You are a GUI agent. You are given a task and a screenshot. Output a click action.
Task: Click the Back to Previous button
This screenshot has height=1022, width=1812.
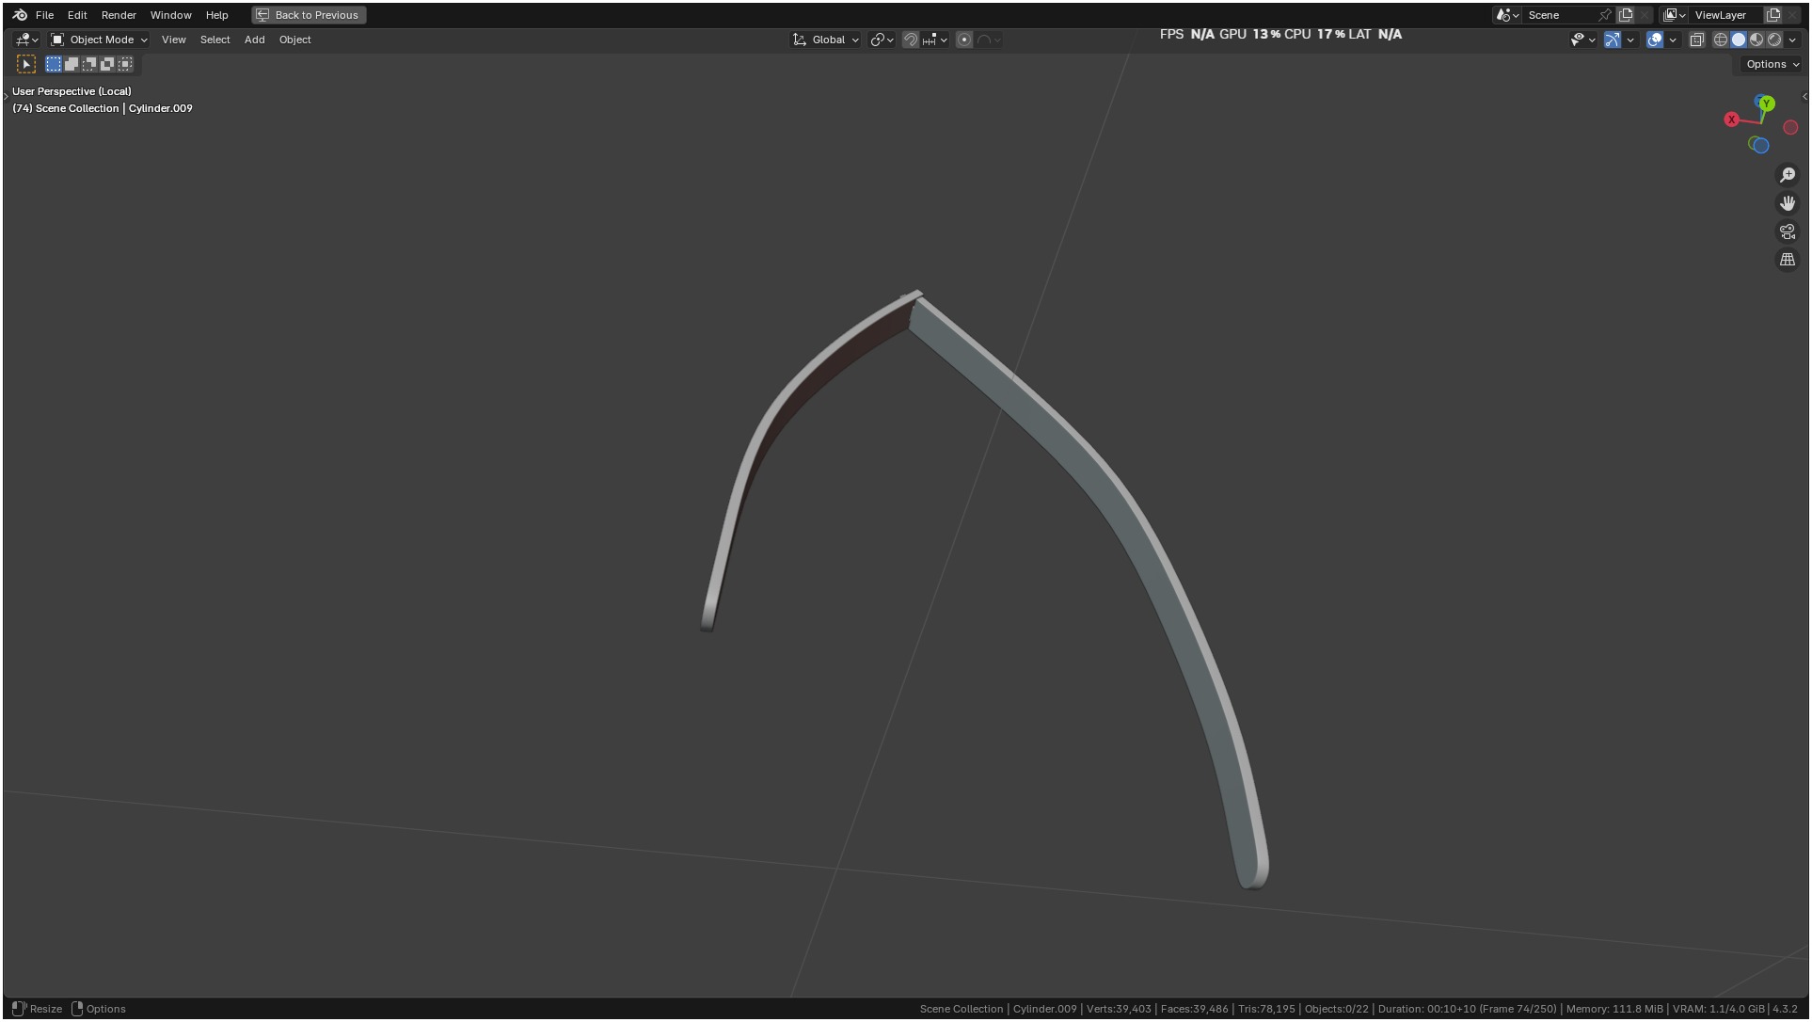309,15
